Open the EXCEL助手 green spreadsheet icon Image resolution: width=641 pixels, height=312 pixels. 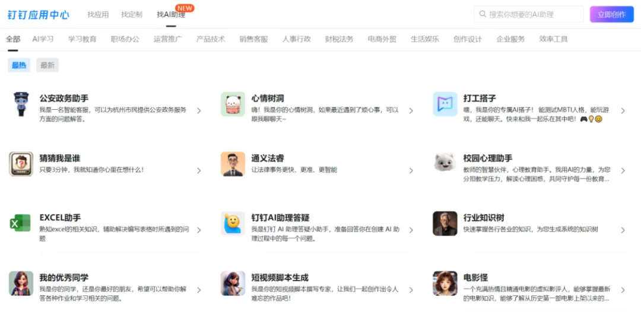[x=21, y=224]
